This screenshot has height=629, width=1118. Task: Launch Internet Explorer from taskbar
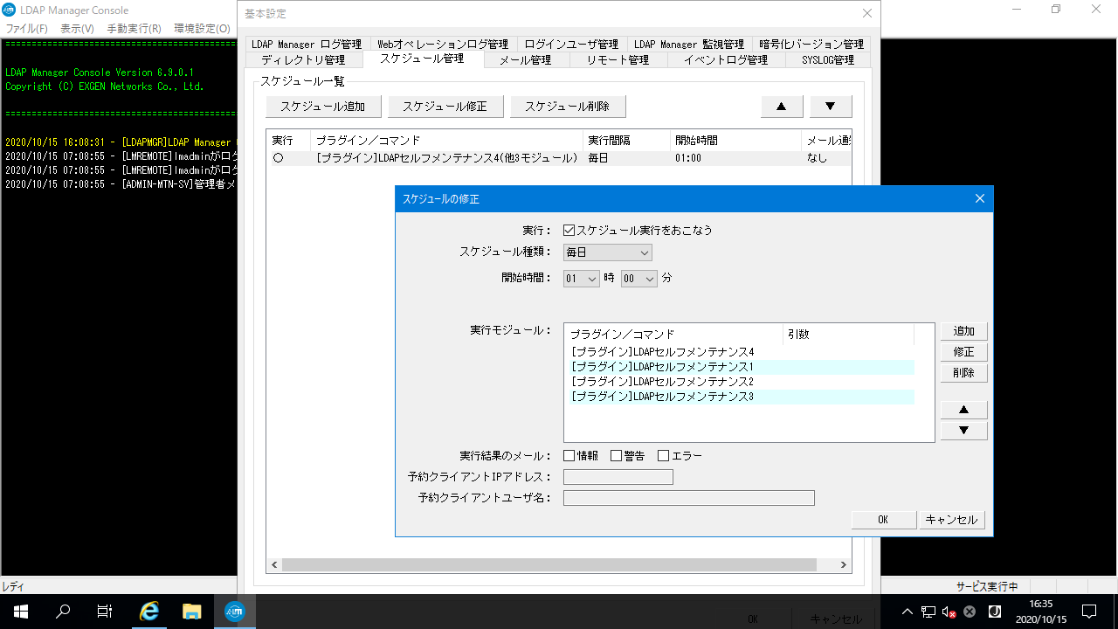pyautogui.click(x=149, y=612)
